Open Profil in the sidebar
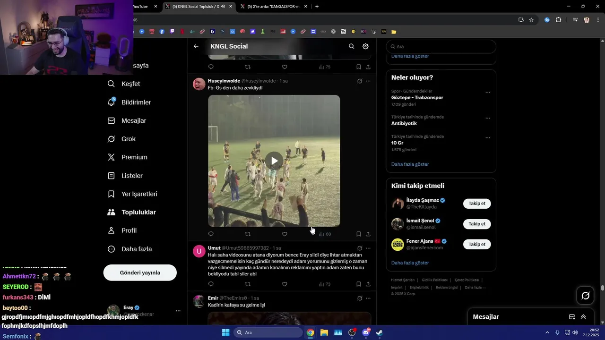 click(122, 230)
